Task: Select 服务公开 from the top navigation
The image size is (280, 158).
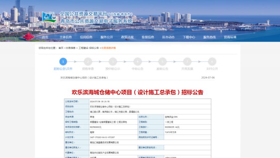Action: [107, 37]
